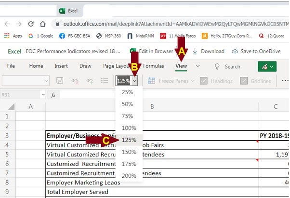Choose 200% zoom level

click(129, 176)
